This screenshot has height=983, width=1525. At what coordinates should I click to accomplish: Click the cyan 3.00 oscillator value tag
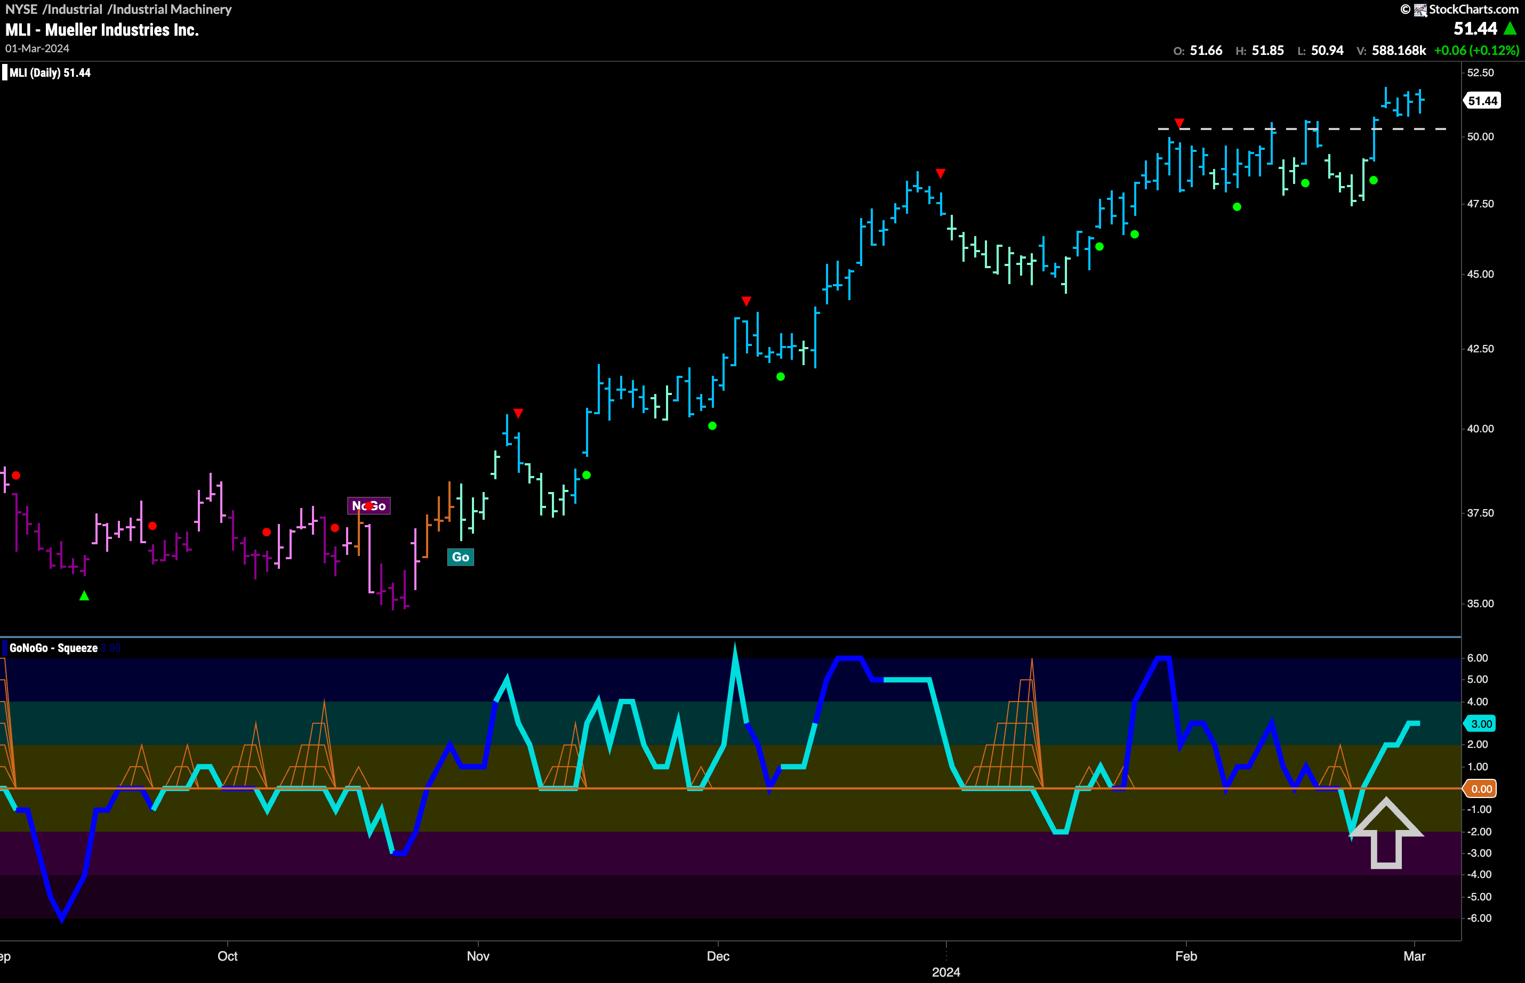[x=1481, y=724]
